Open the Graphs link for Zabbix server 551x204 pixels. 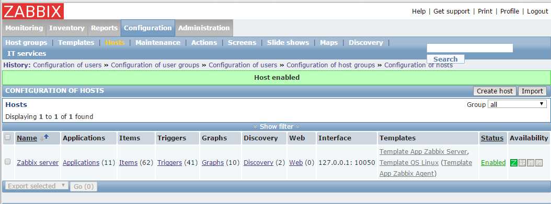click(213, 163)
